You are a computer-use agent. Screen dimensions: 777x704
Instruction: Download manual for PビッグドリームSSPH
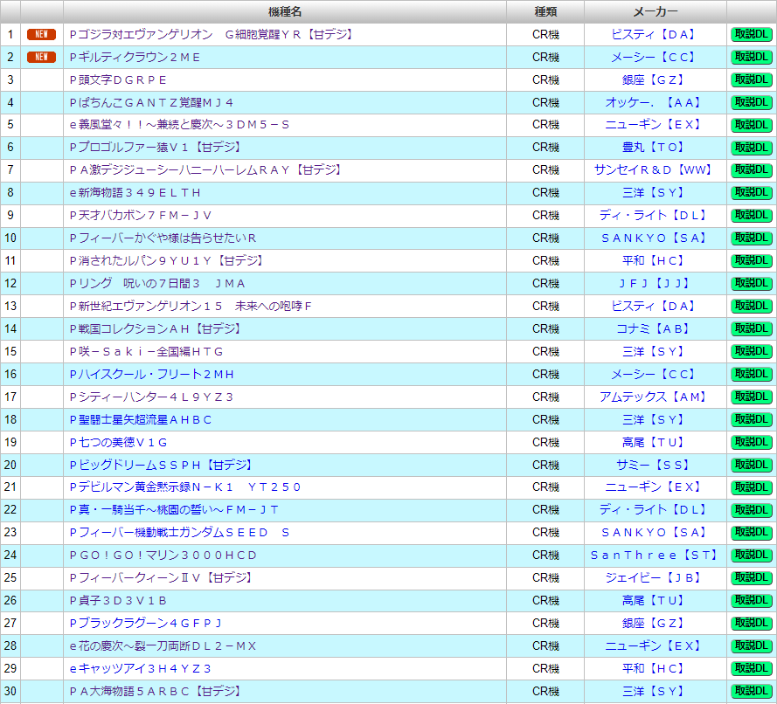[752, 466]
